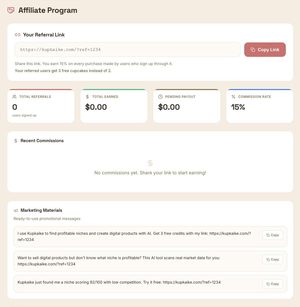This screenshot has height=307, width=300.
Task: Click the referral URL https://kupkaike.com/?ref=1234
Action: tap(60, 50)
